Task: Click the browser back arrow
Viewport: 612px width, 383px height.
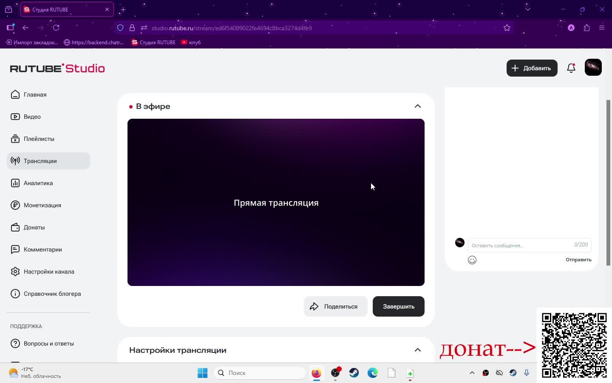Action: pos(25,28)
